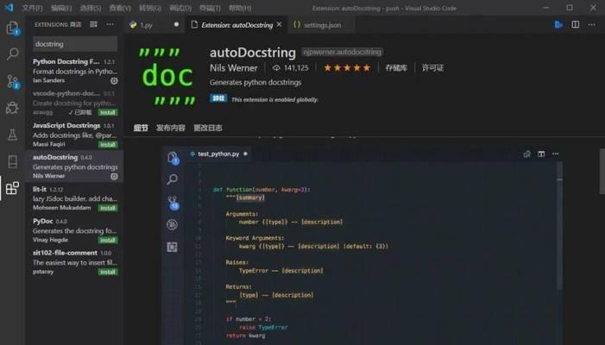Close the Extension autoDocstring tab
Screen dimensions: 605x345
point(279,24)
